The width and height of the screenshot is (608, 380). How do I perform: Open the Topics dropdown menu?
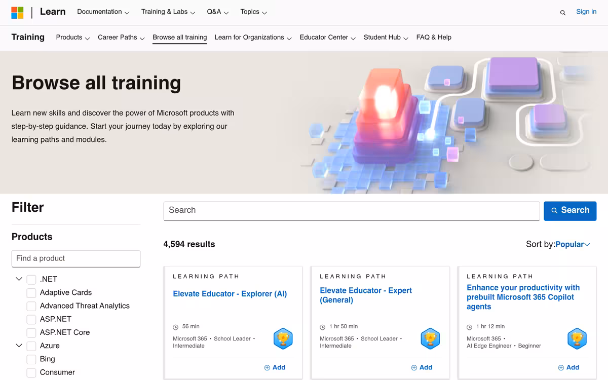[254, 12]
